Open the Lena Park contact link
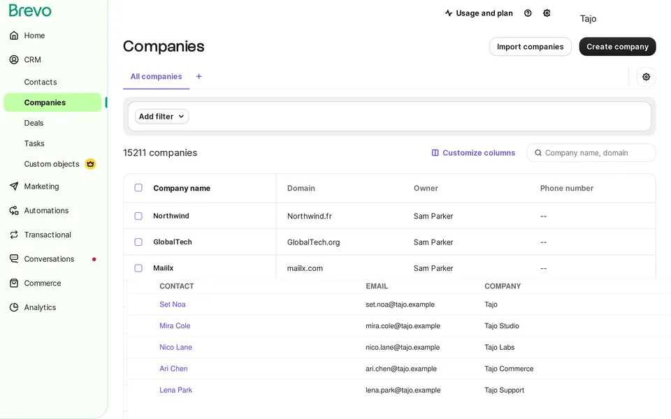Screen dimensions: 671x419 [x=175, y=390]
